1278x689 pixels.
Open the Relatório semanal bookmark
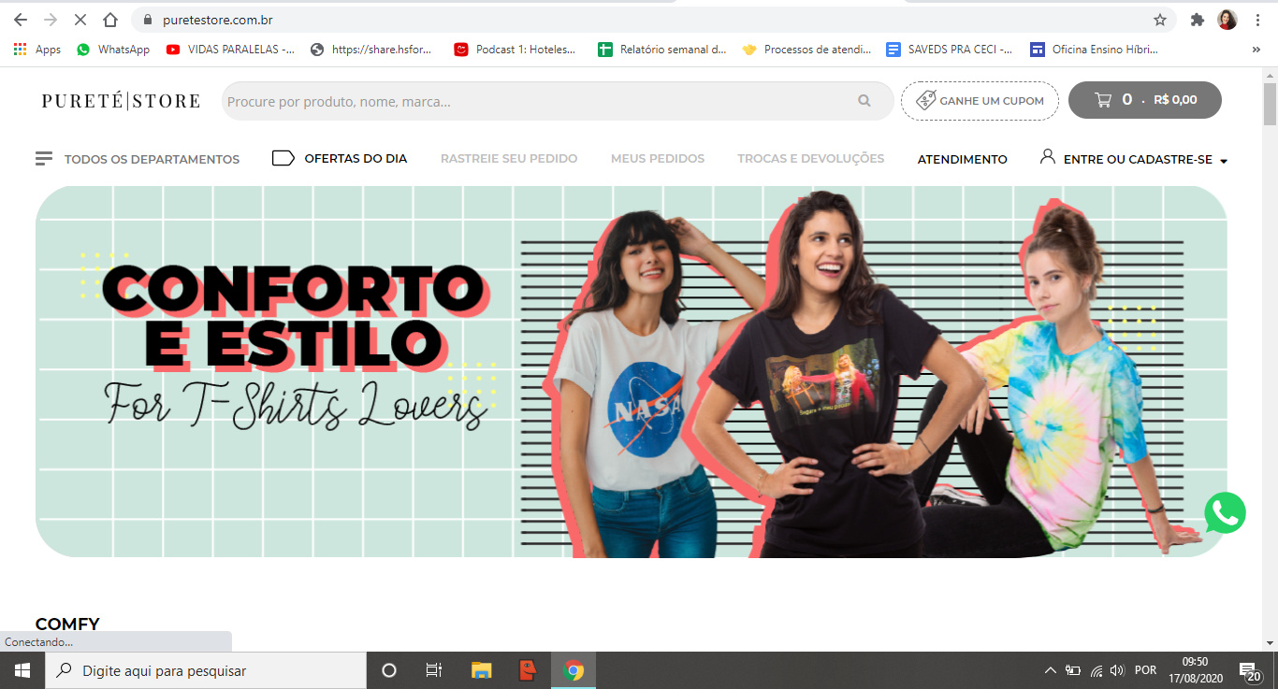tap(662, 50)
